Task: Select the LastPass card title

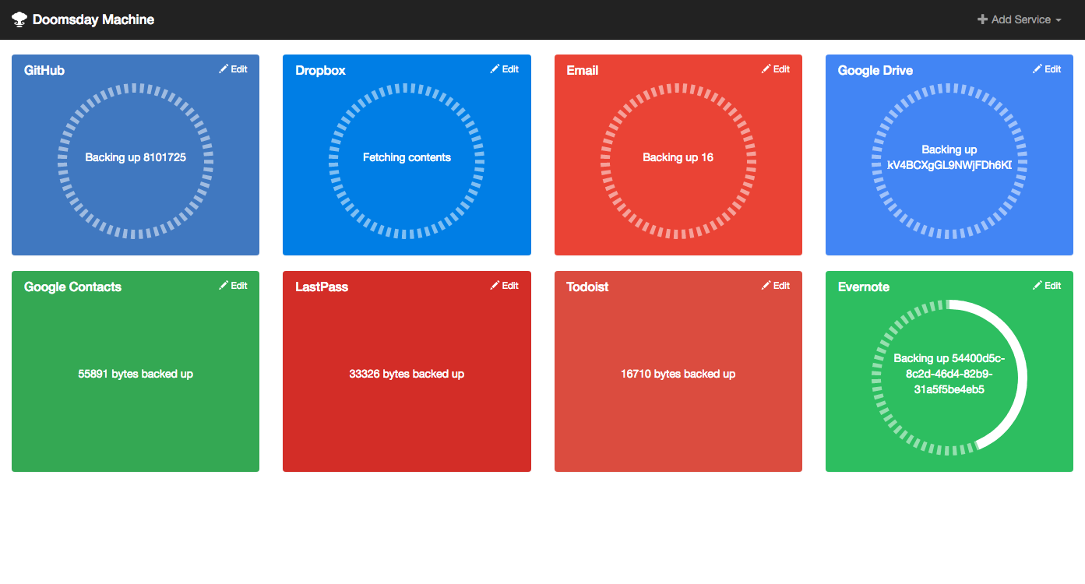Action: [322, 287]
